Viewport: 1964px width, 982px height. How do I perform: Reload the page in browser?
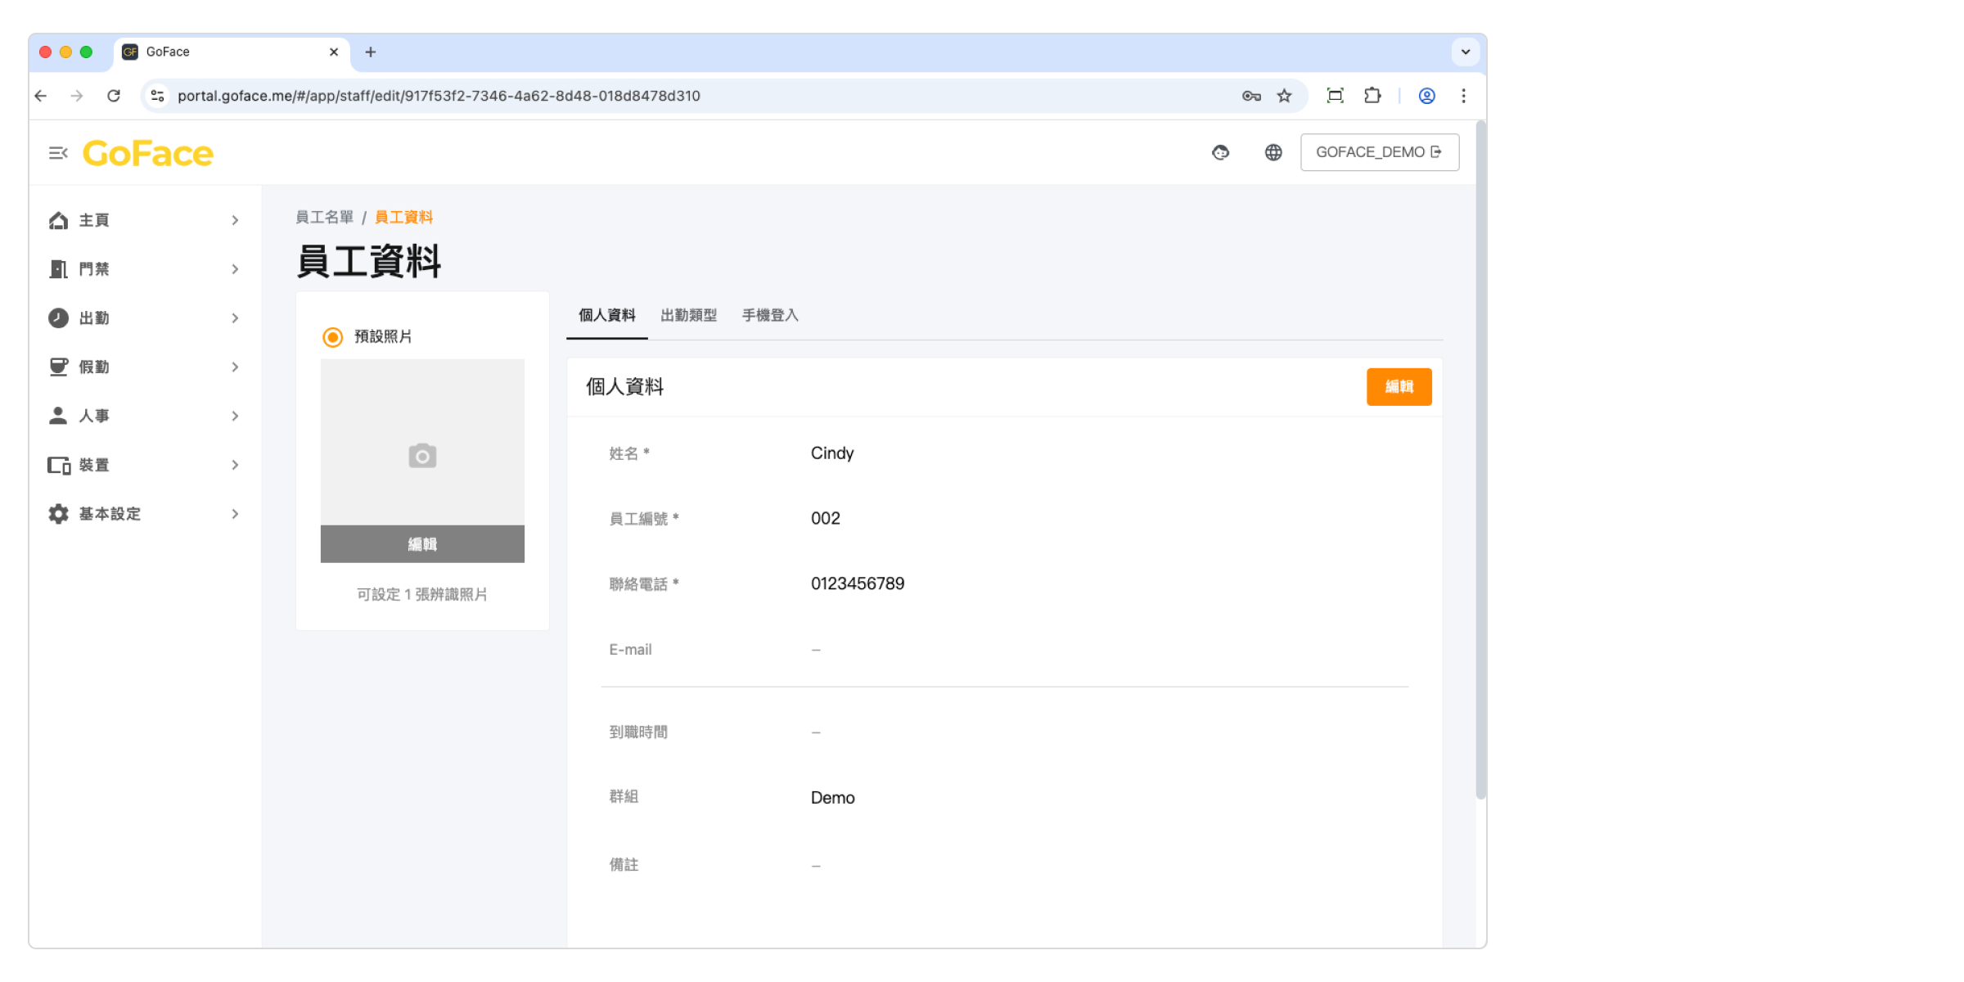click(x=114, y=96)
